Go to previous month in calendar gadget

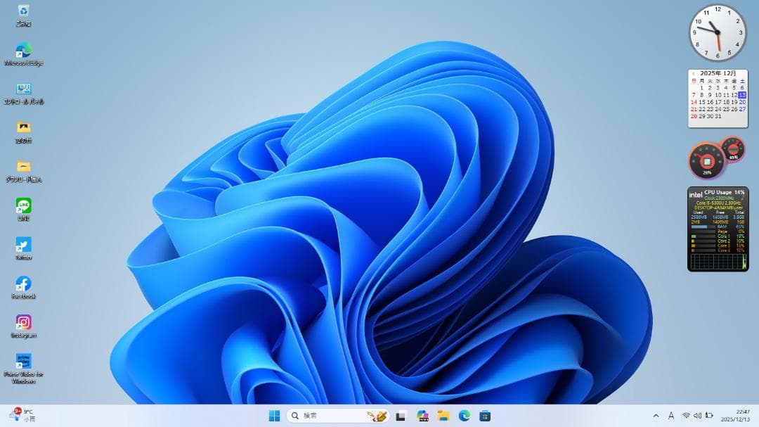point(693,73)
